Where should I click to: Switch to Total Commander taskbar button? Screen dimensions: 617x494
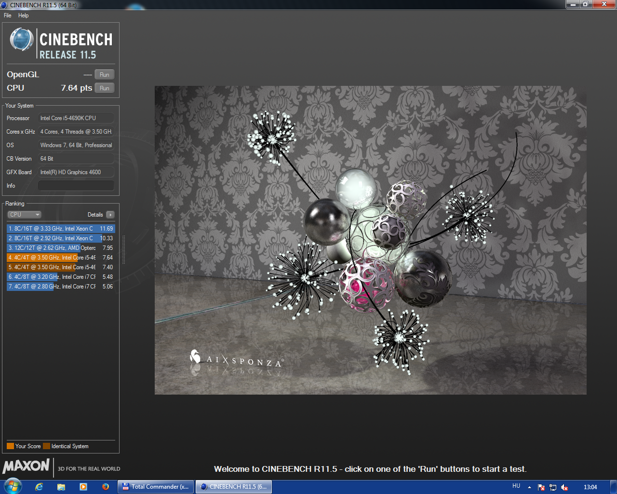tap(156, 487)
